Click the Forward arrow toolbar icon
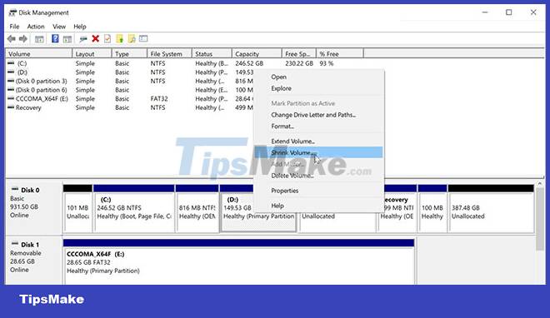550x318 pixels. pyautogui.click(x=23, y=39)
